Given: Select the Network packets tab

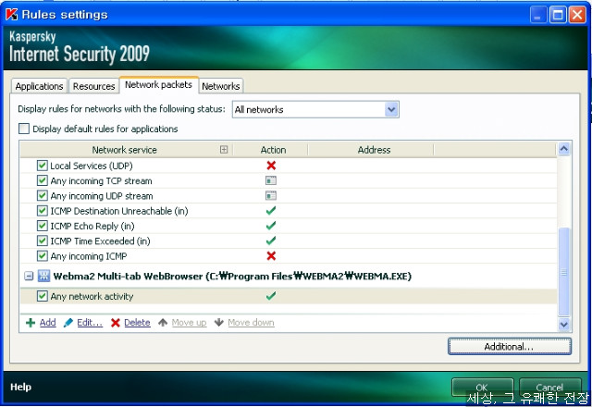Looking at the screenshot, I should click(158, 84).
